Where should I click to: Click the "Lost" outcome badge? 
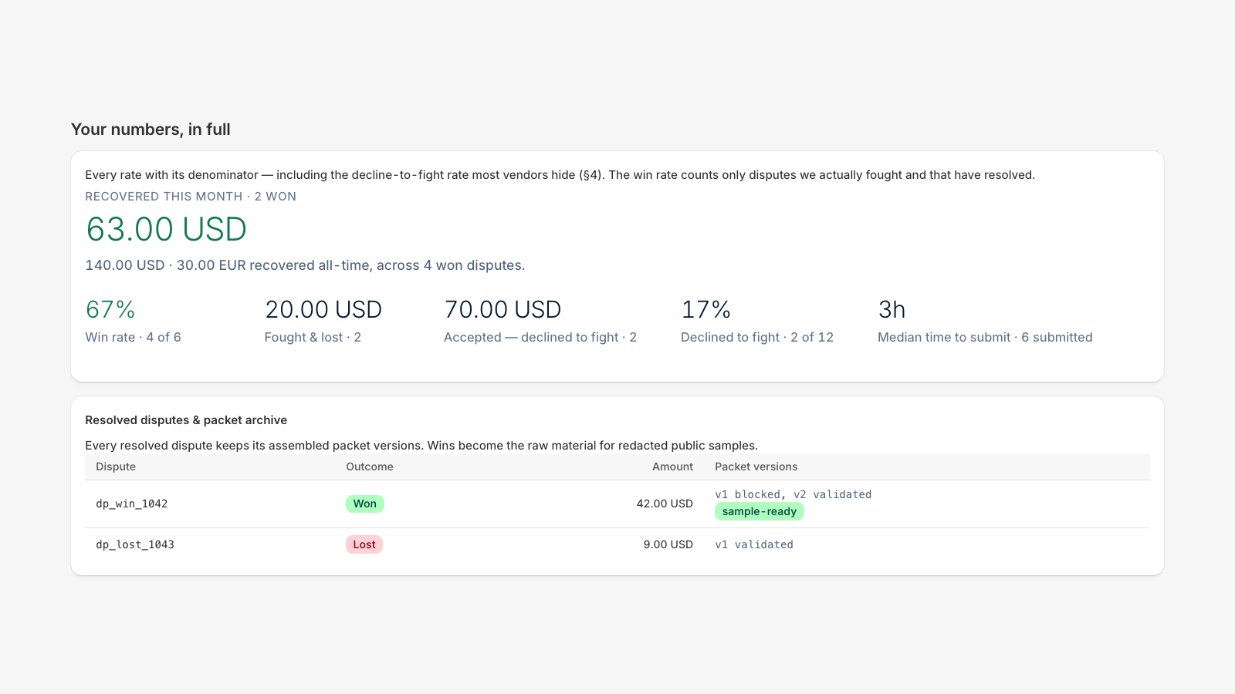pyautogui.click(x=364, y=544)
